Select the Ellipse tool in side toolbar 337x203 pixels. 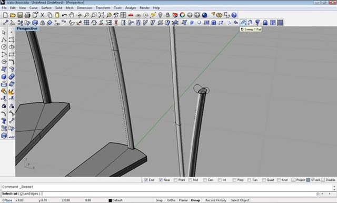pos(12,47)
